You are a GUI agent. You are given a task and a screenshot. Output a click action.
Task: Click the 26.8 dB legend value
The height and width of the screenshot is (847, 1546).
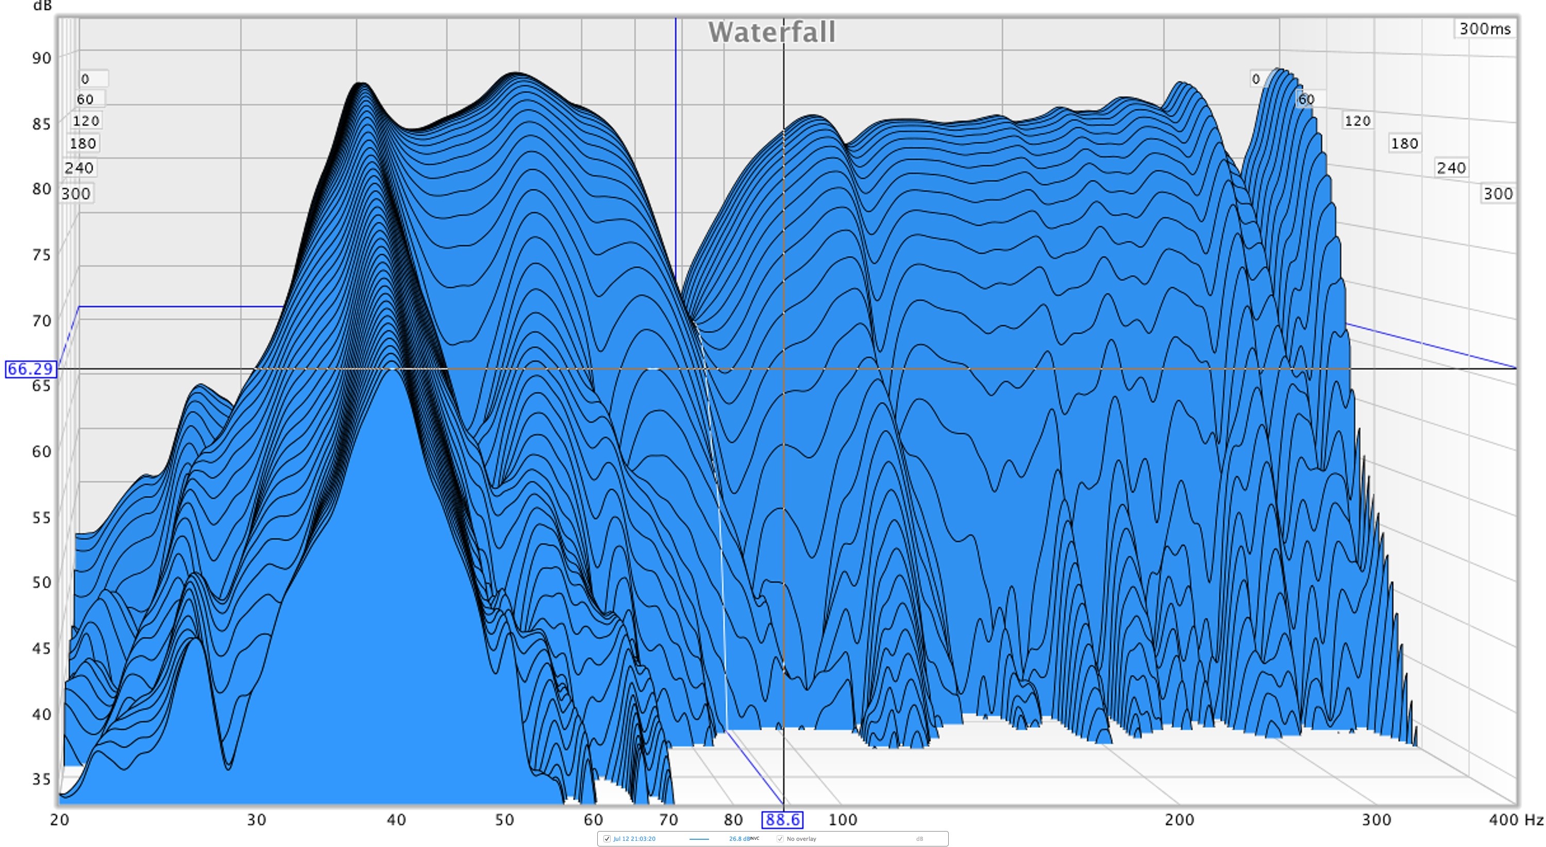[x=740, y=839]
